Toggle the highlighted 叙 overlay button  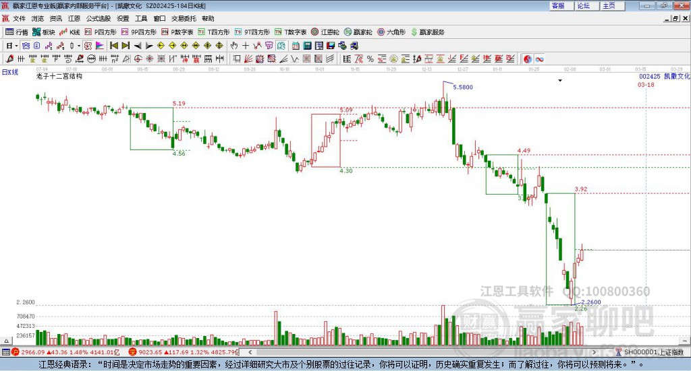coord(88,46)
